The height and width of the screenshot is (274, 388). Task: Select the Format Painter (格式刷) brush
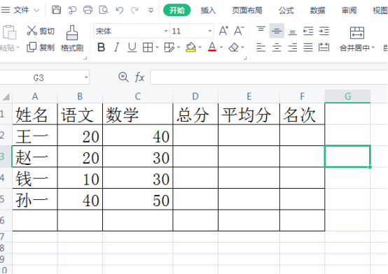(72, 33)
